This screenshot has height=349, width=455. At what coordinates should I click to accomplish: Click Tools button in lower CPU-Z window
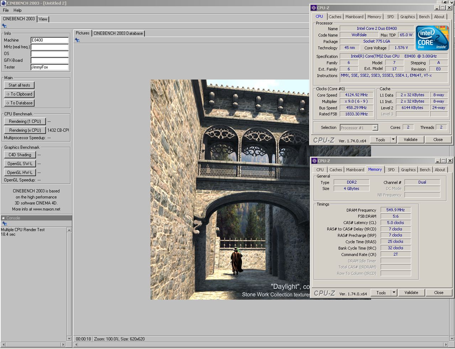pos(381,293)
